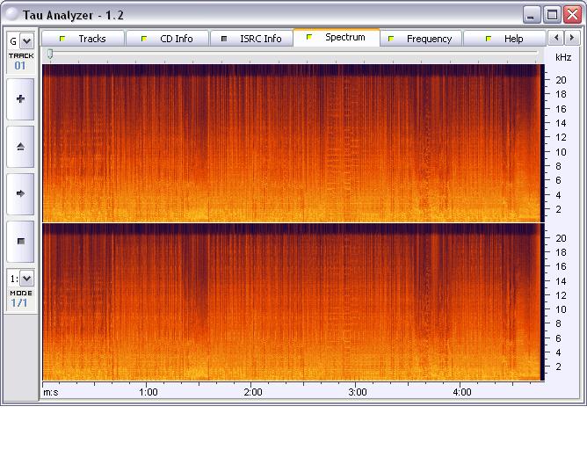Click the right-arrow play button

click(20, 193)
